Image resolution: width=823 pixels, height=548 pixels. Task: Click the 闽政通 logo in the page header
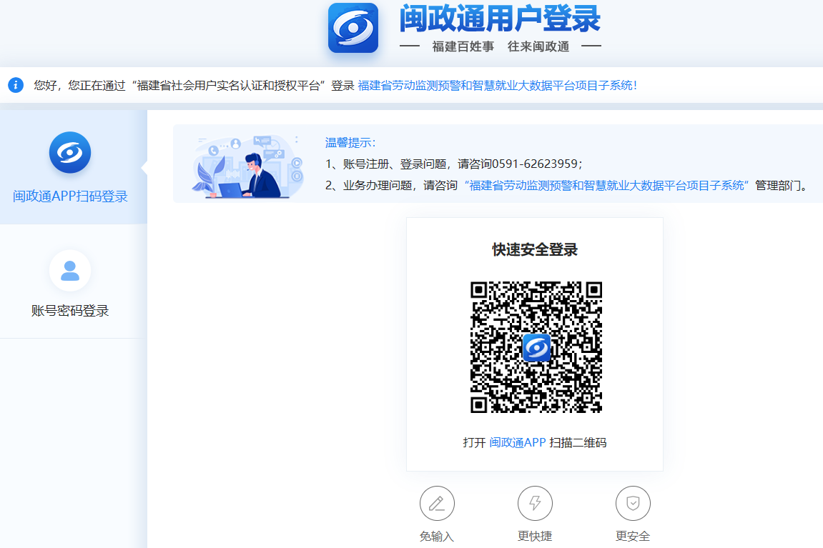(353, 28)
